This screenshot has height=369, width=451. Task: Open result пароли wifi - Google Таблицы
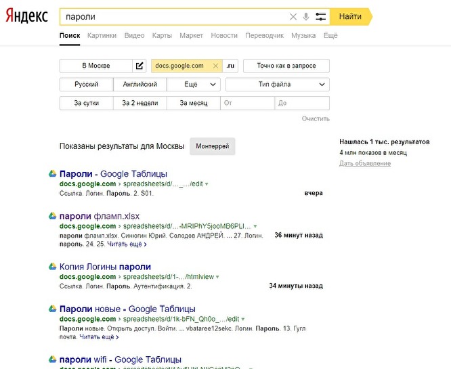[121, 360]
